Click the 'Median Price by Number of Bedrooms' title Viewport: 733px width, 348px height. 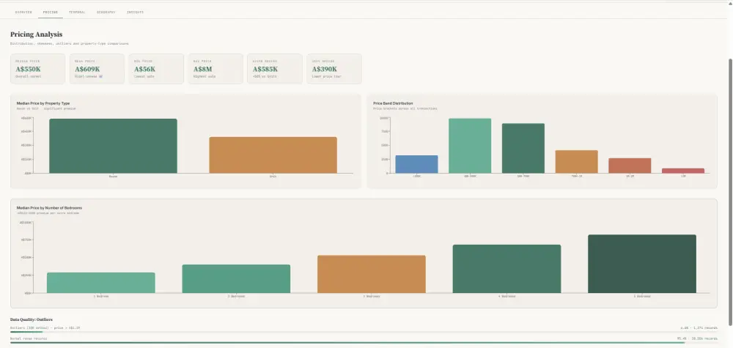click(x=50, y=208)
